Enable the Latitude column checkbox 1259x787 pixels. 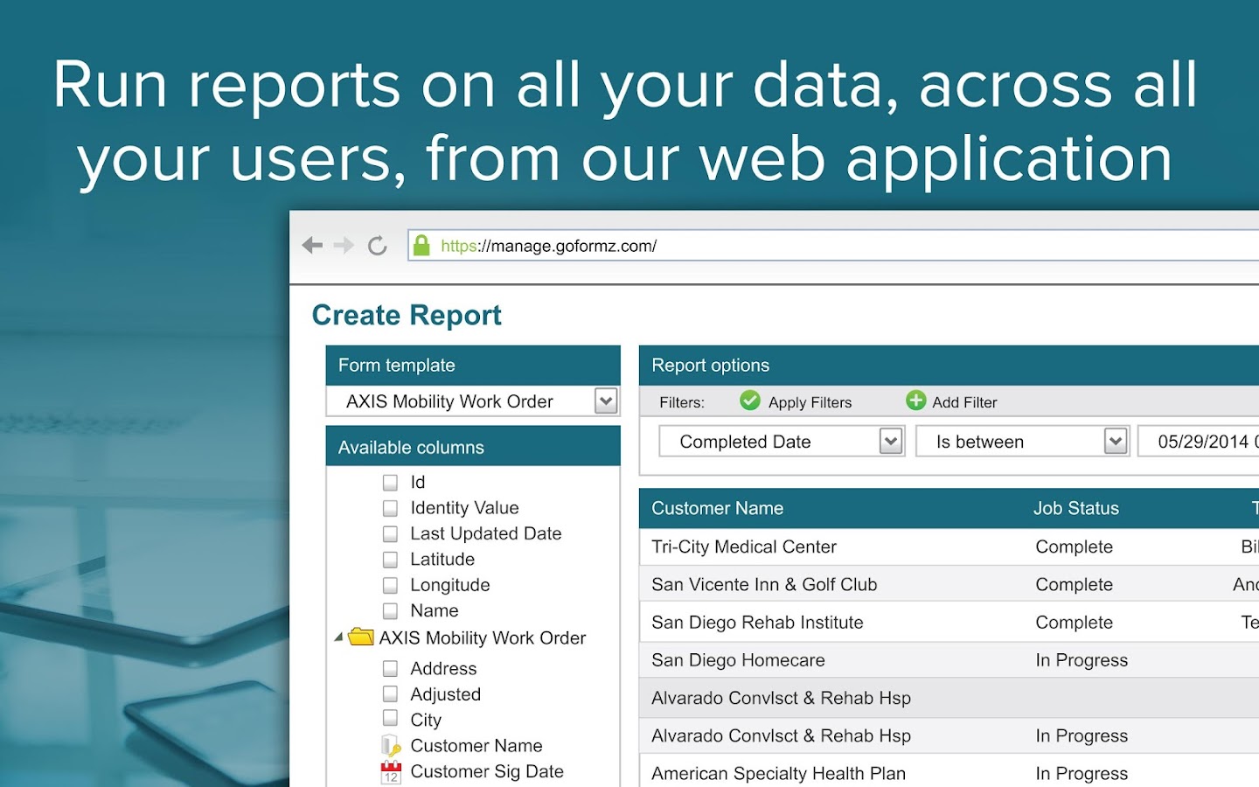point(390,559)
